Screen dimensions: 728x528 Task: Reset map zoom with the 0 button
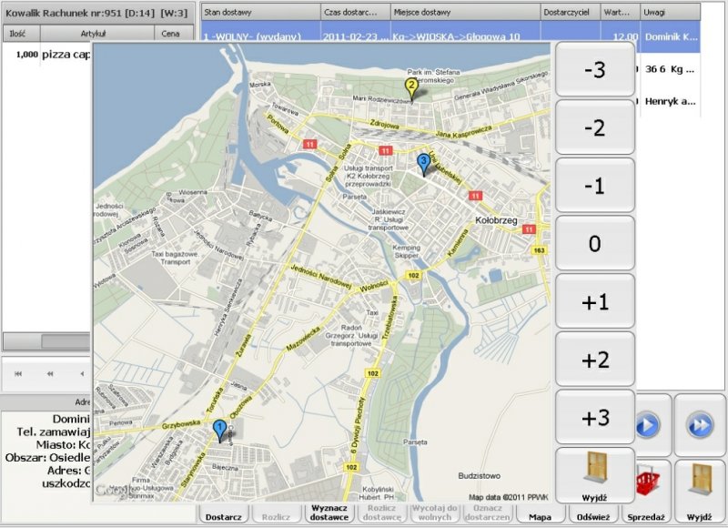(x=594, y=244)
